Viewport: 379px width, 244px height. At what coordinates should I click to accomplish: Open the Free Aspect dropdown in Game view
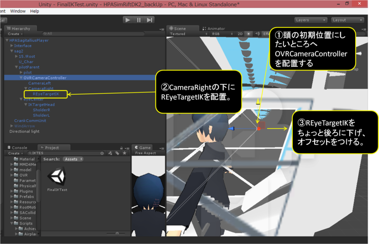[146, 153]
